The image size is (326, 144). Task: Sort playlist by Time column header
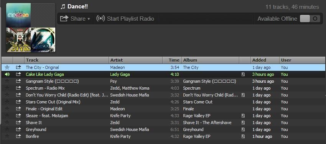point(172,60)
